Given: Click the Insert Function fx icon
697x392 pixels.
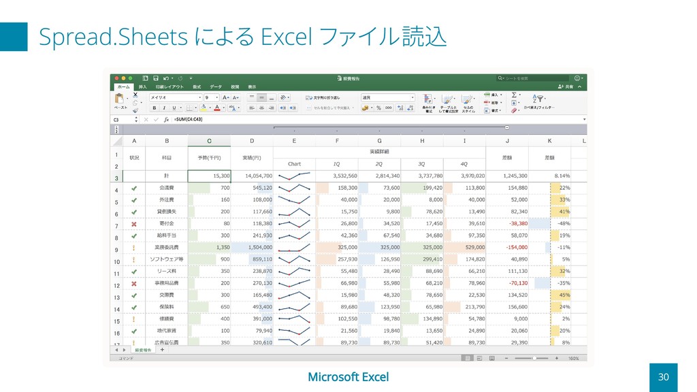Looking at the screenshot, I should [x=166, y=120].
